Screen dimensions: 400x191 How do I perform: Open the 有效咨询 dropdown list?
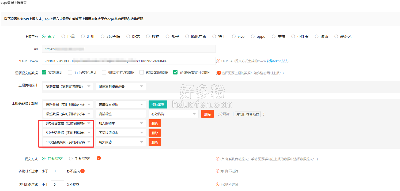click(x=173, y=114)
